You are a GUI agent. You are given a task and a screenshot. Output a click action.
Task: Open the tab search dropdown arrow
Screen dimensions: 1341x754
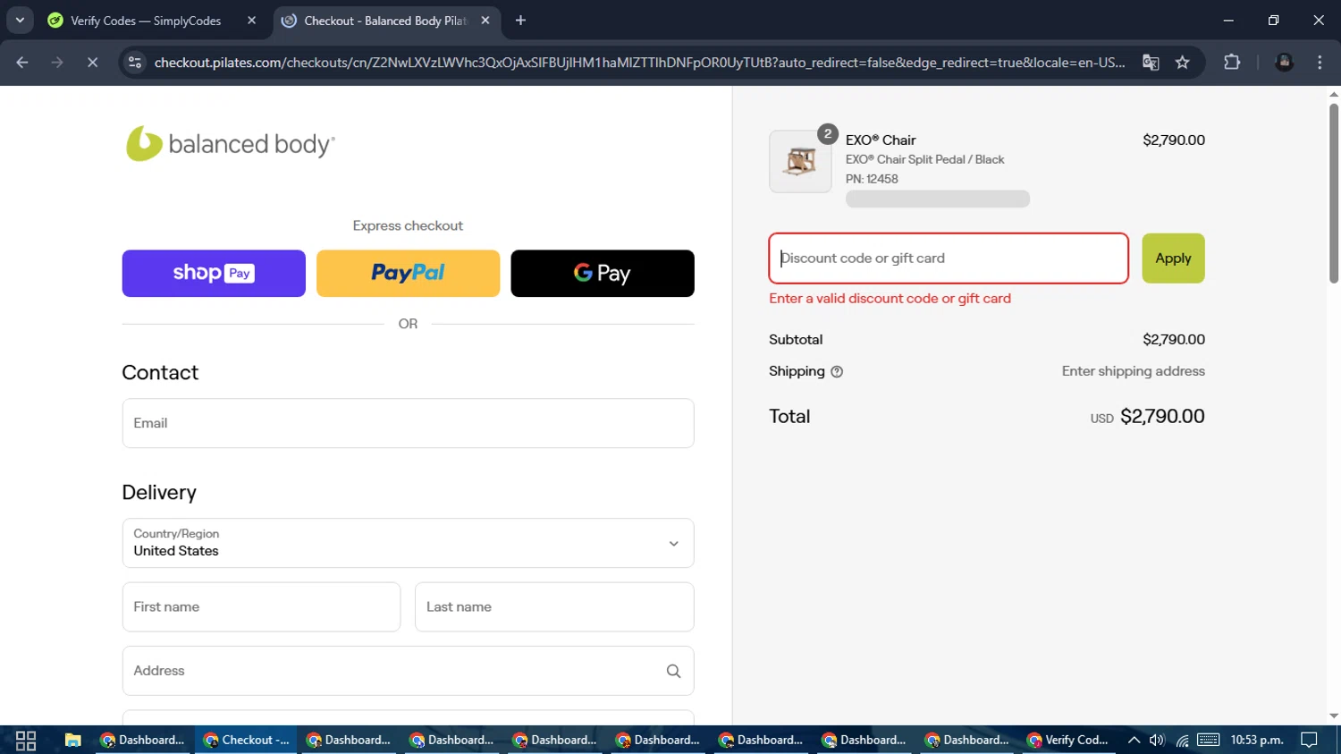(x=20, y=21)
